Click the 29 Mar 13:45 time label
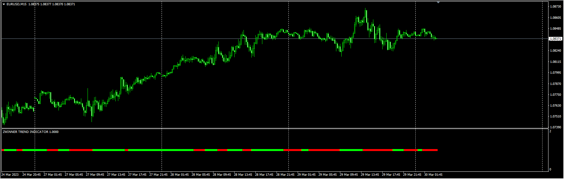This screenshot has width=564, height=179. click(370, 175)
